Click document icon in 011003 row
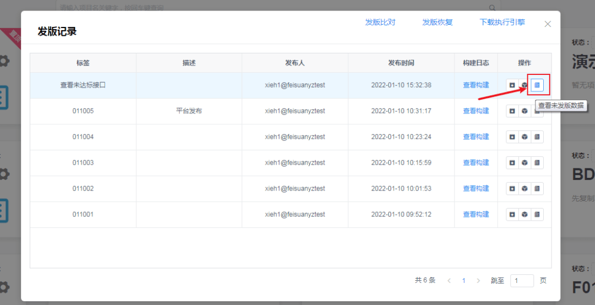 pyautogui.click(x=537, y=163)
